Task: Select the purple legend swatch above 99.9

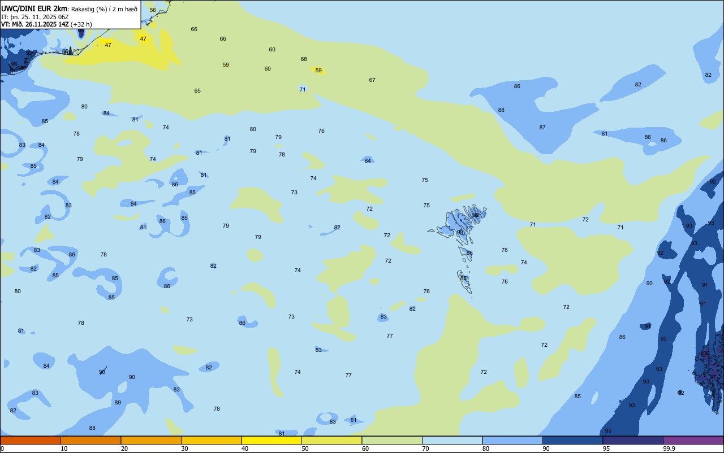Action: point(693,440)
